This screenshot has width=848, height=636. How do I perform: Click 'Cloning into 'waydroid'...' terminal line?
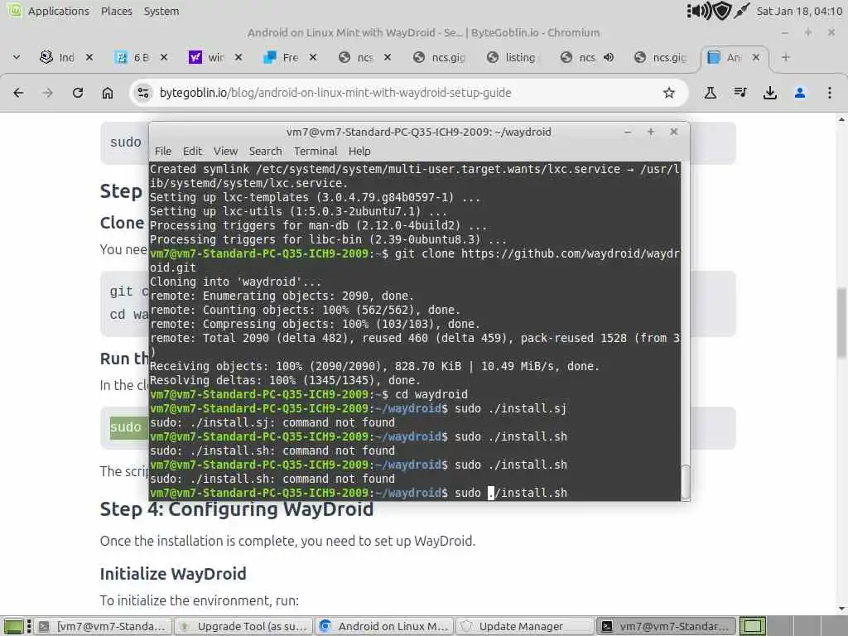(x=235, y=282)
